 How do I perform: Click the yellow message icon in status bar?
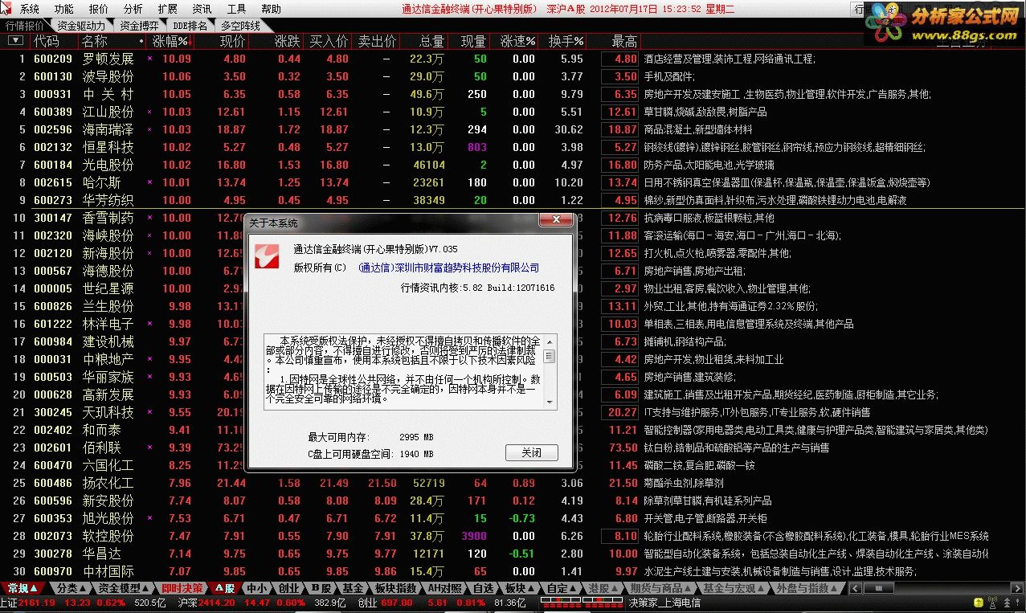click(979, 603)
